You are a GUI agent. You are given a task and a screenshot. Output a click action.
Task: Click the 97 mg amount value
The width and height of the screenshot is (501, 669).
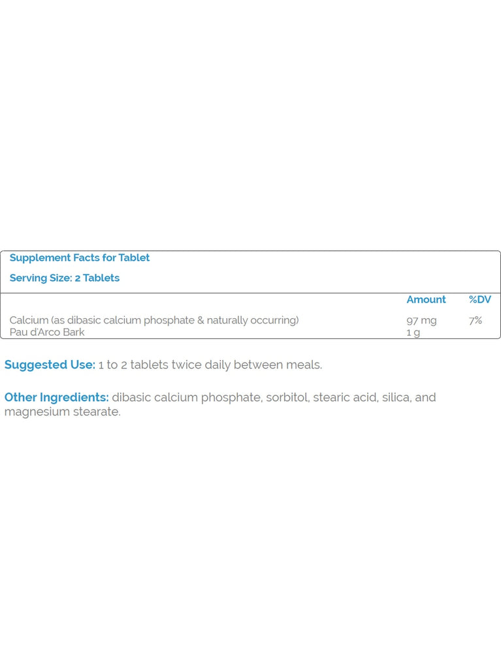click(421, 321)
